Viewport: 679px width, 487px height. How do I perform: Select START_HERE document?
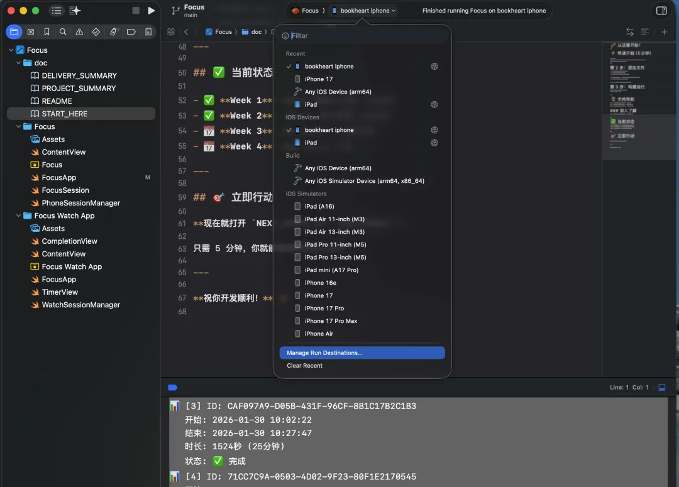coord(81,114)
